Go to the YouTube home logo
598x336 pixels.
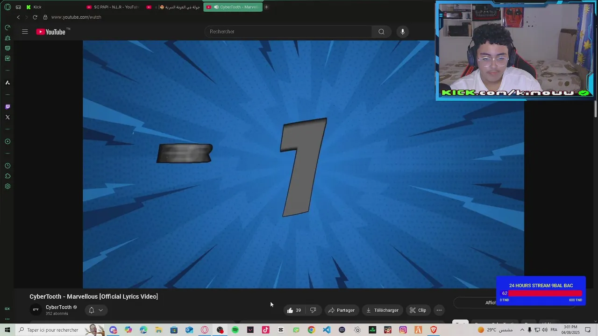tap(51, 32)
